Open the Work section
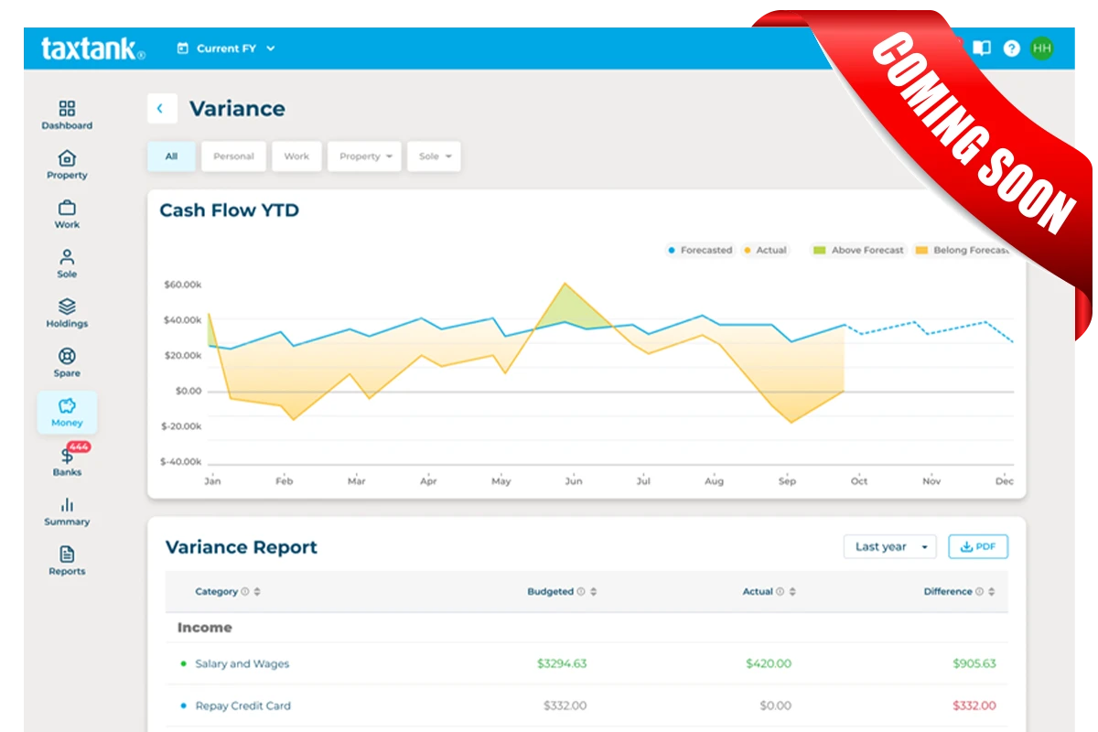The image size is (1098, 732). (66, 213)
